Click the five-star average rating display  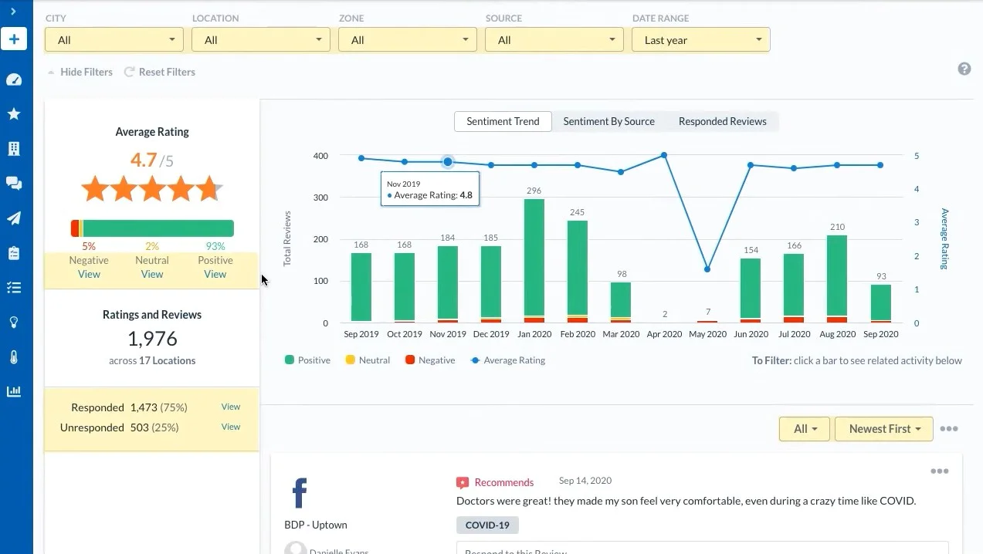(x=152, y=188)
